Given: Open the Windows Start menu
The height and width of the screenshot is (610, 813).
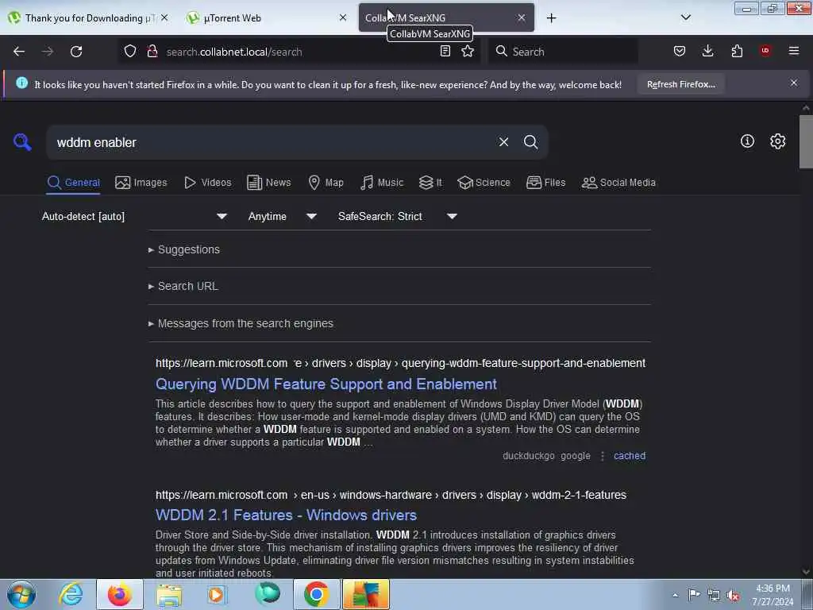Looking at the screenshot, I should (x=21, y=594).
